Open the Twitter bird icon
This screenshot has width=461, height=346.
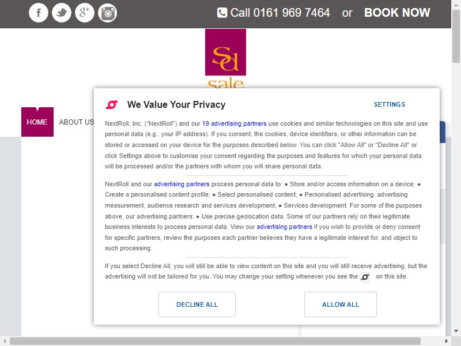click(x=62, y=13)
